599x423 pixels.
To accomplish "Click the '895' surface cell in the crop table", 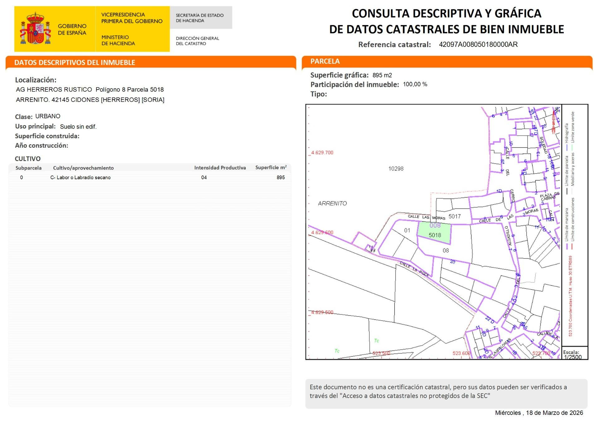I will pyautogui.click(x=281, y=177).
